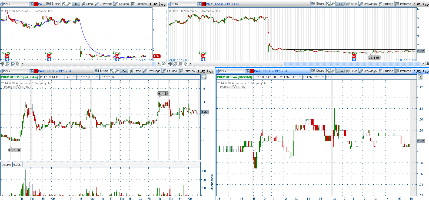Viewport: 429px width, 200px height.
Task: Select zoom-in magnifier below 1h chart
Action: click(x=175, y=64)
